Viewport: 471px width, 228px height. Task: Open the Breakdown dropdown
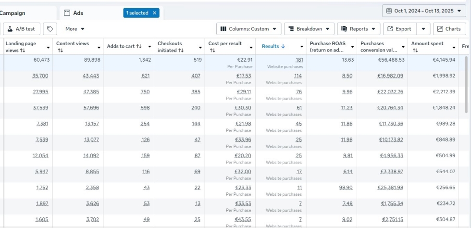click(x=309, y=29)
